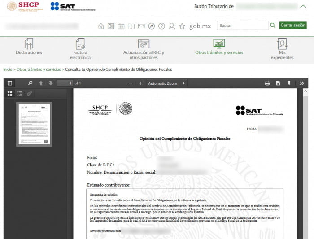This screenshot has width=314, height=239.
Task: Click the Otros trámites monitor chart icon
Action: (219, 43)
